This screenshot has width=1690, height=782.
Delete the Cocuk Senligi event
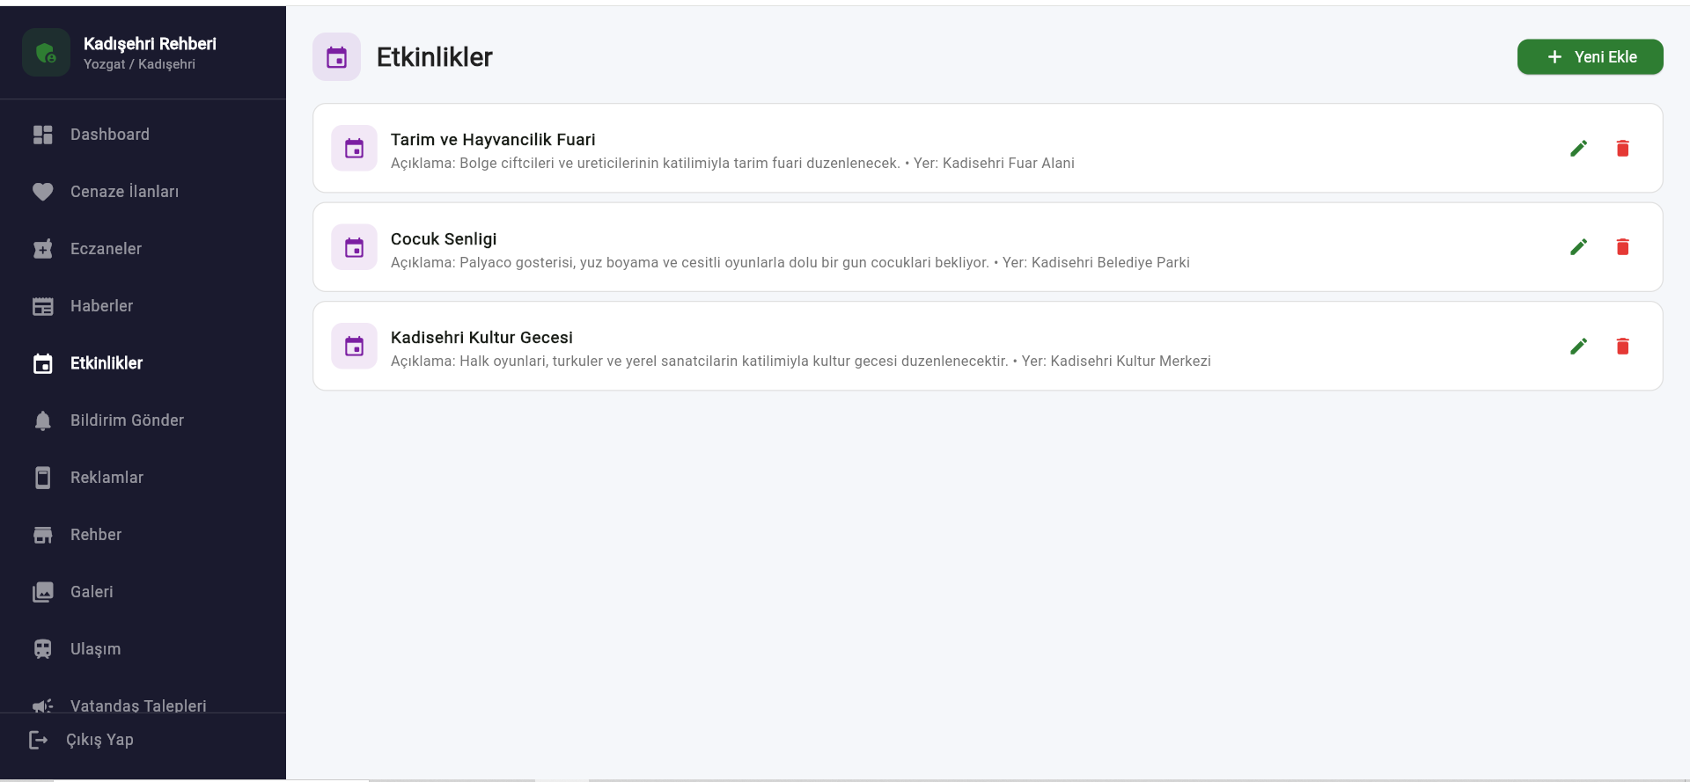click(x=1622, y=247)
